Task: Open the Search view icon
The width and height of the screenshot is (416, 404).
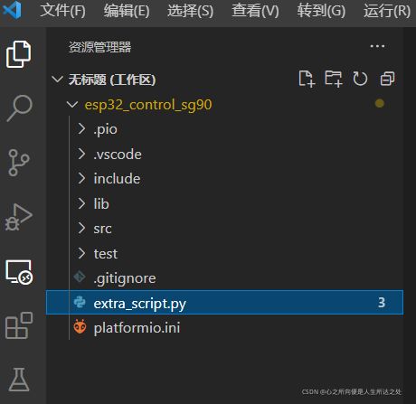Action: [x=19, y=108]
